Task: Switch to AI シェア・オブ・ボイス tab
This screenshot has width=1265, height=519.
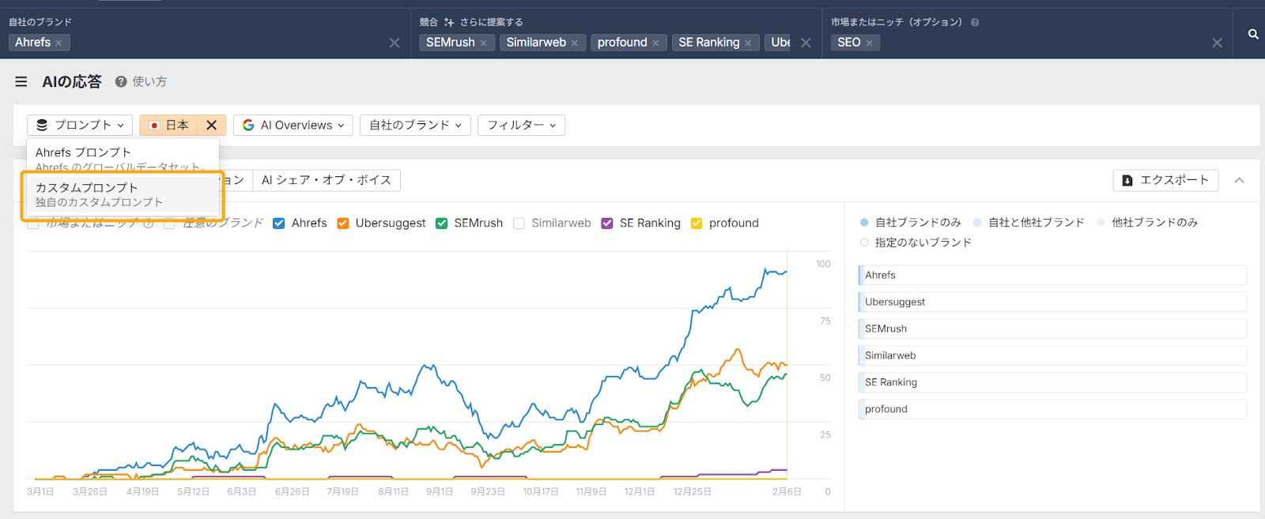Action: tap(326, 180)
